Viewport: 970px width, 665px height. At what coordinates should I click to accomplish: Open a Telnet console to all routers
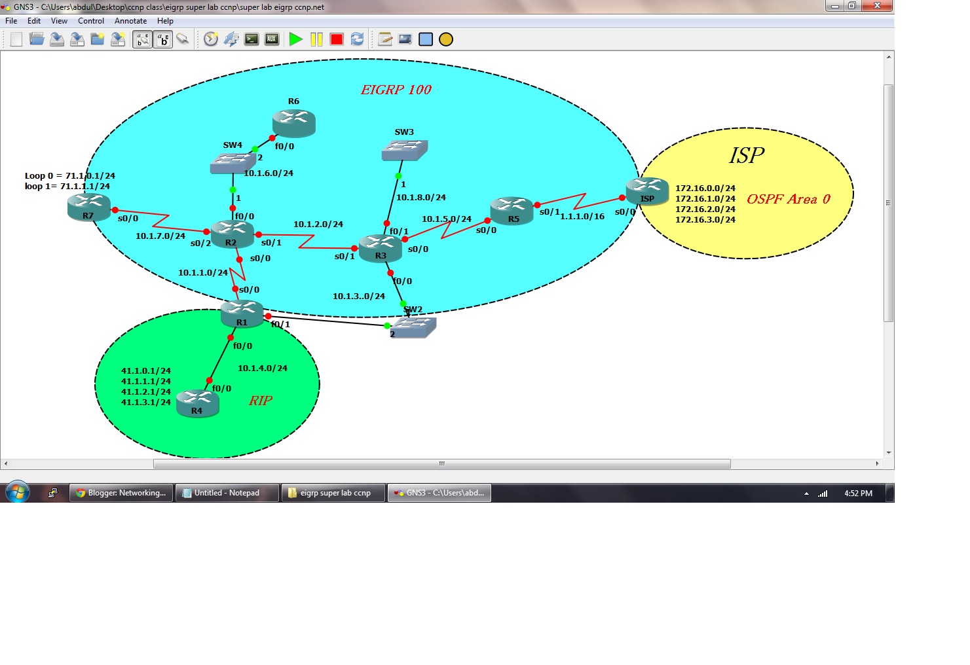(x=252, y=39)
